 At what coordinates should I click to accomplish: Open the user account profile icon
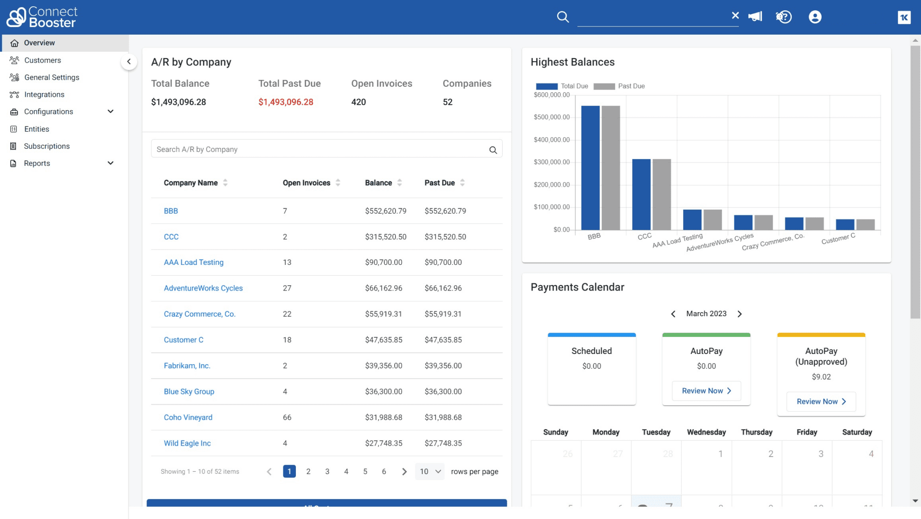[815, 17]
